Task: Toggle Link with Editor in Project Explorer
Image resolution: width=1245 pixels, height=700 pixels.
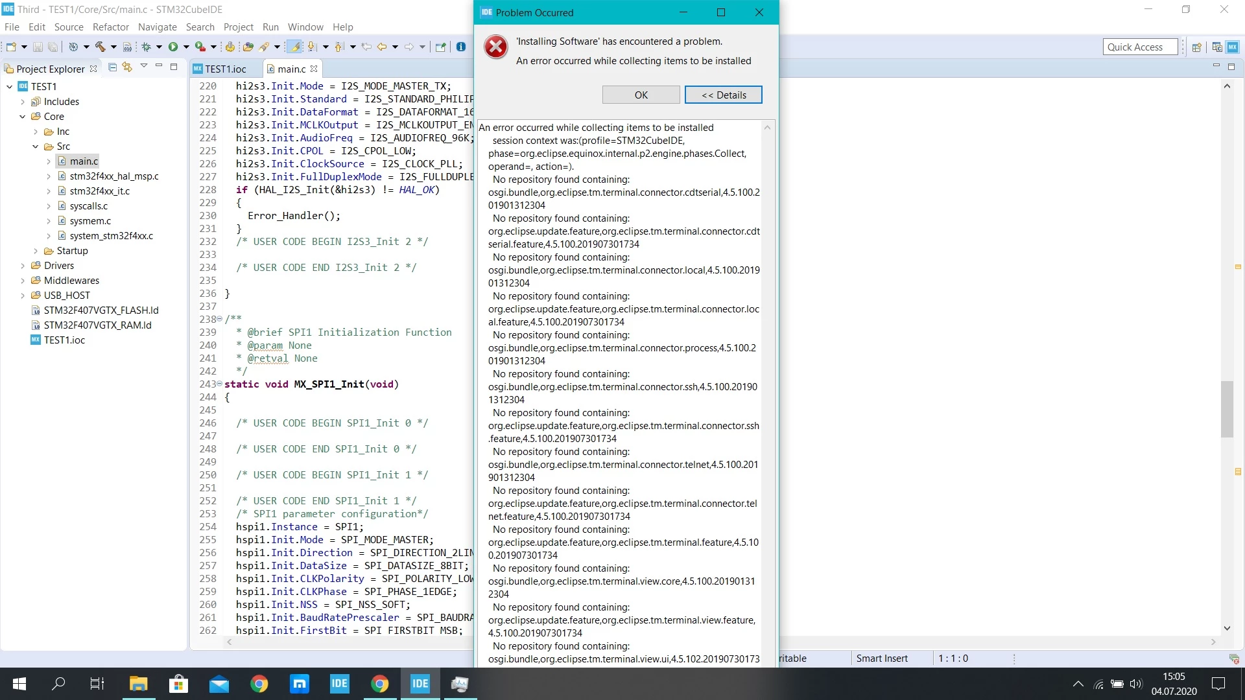Action: click(127, 67)
